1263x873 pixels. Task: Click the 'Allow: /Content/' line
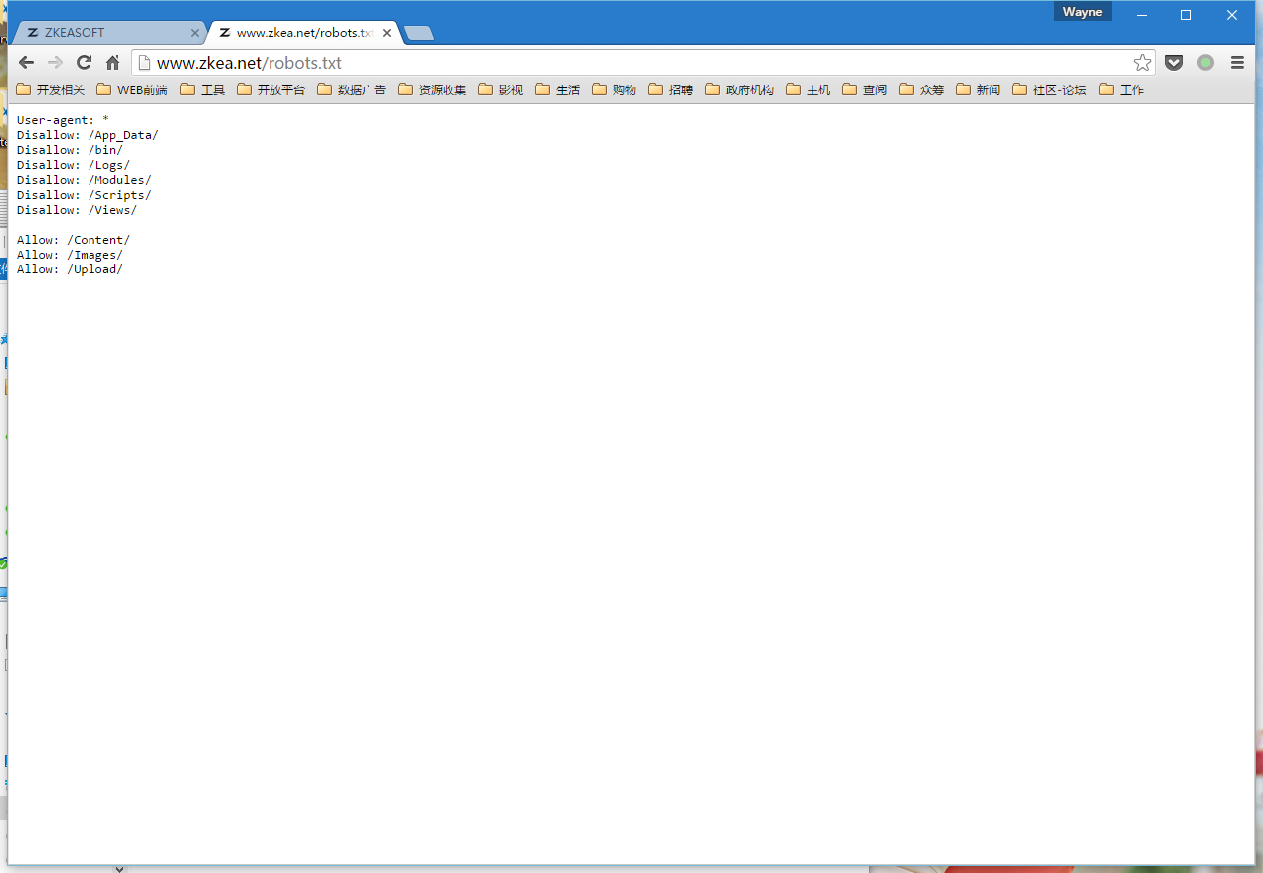click(74, 240)
